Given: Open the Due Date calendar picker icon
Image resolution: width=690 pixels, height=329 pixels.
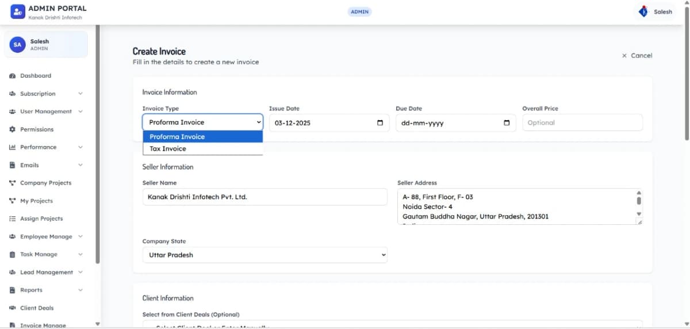Looking at the screenshot, I should (507, 123).
